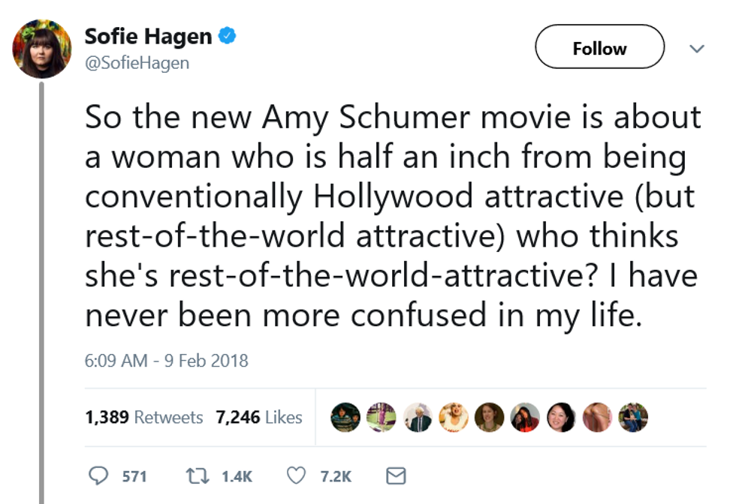This screenshot has height=504, width=736.
Task: Open liker avatar with woman in pink dress
Action: click(x=382, y=418)
